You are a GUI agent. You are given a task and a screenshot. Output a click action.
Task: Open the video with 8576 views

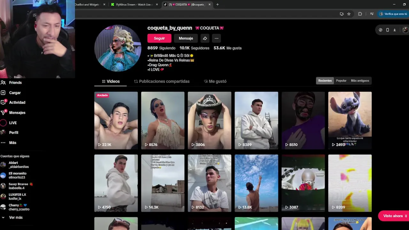163,120
